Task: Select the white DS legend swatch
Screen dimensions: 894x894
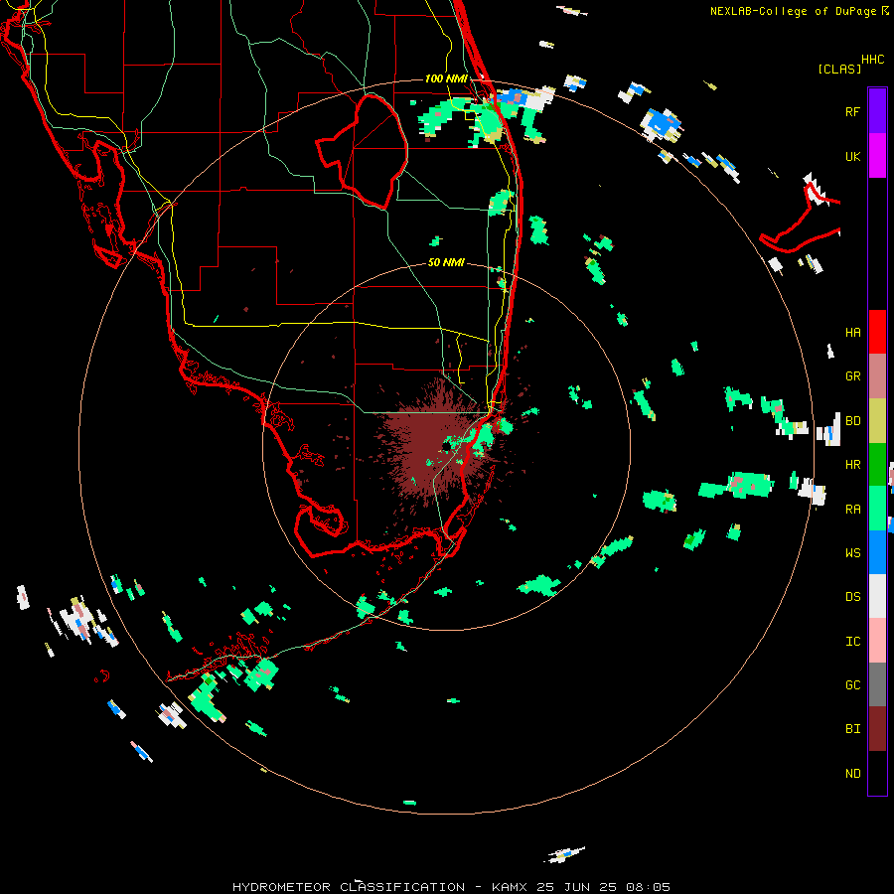Action: click(877, 596)
